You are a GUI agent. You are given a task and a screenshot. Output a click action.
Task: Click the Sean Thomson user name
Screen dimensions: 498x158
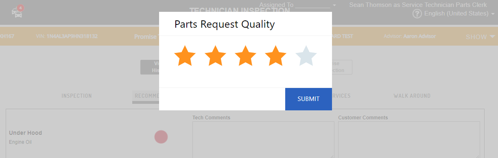[x=372, y=5]
